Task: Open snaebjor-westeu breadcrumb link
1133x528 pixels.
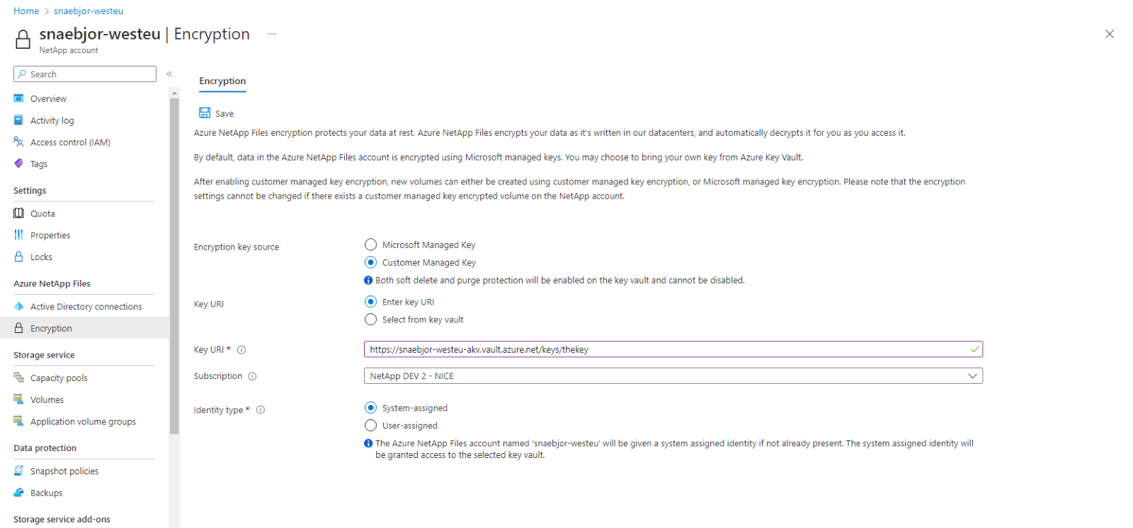Action: click(89, 11)
